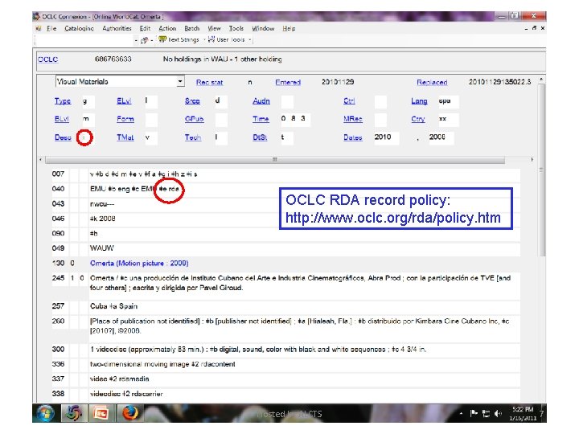Open Firefox from the taskbar

pyautogui.click(x=129, y=413)
